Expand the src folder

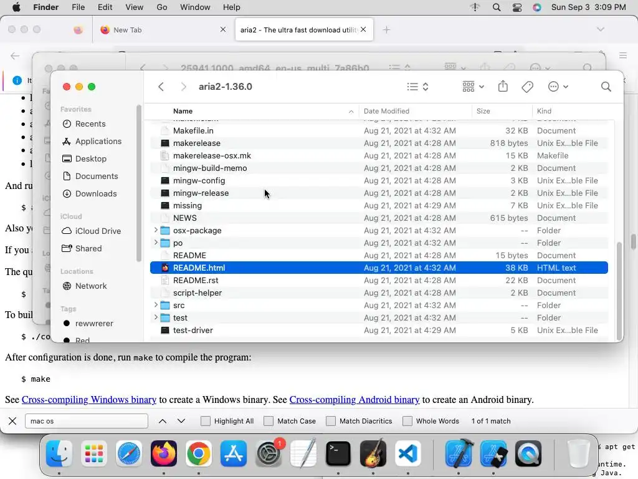click(156, 305)
